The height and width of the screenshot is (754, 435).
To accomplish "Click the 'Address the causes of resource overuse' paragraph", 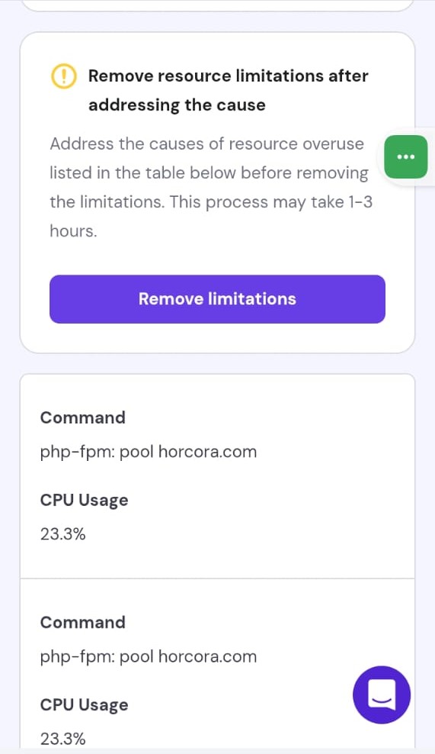I will coord(211,187).
